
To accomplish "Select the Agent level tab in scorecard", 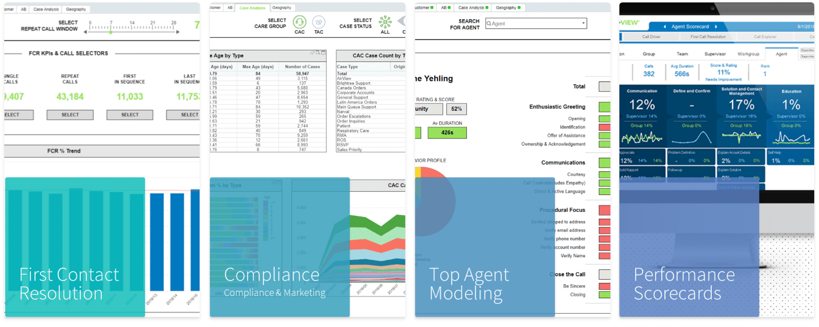I will coord(781,54).
